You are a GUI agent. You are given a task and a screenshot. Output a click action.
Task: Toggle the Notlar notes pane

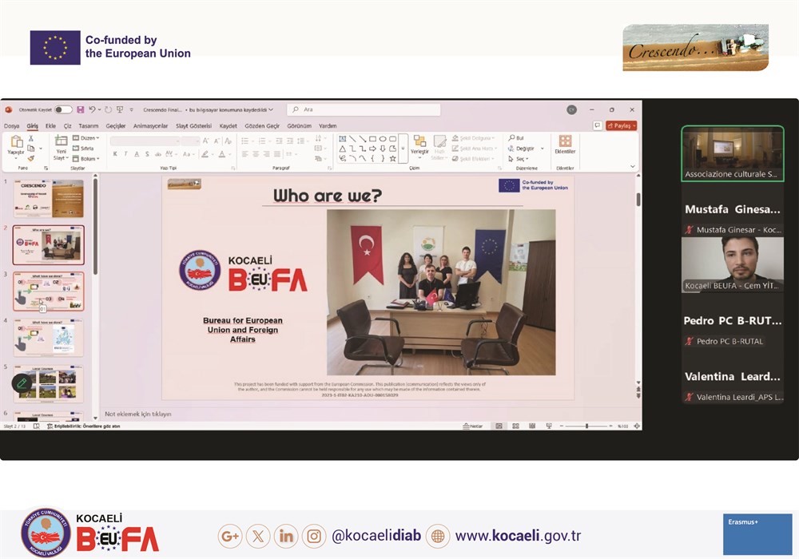472,426
